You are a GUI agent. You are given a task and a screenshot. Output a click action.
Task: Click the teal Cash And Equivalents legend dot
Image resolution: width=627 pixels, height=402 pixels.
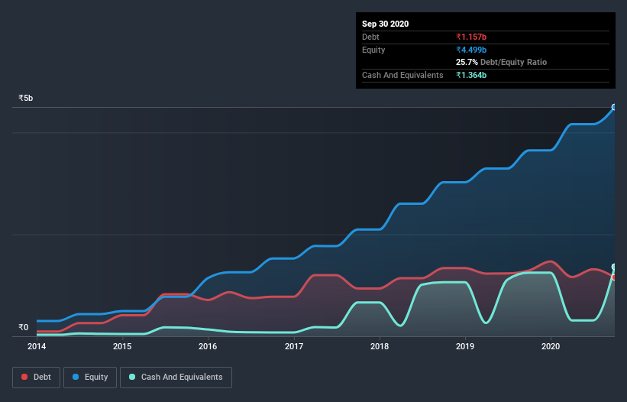(x=132, y=377)
